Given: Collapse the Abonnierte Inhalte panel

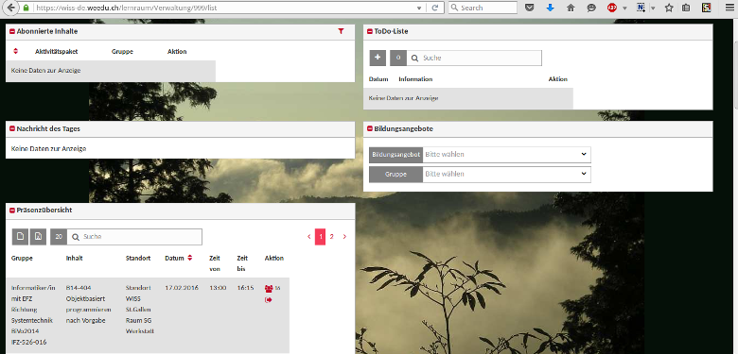Looking at the screenshot, I should (x=12, y=31).
